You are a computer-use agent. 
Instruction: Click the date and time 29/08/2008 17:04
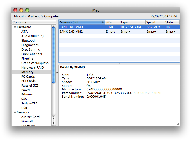coord(164,16)
